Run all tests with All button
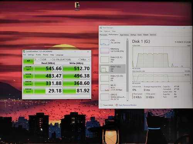 pyautogui.click(x=28, y=61)
